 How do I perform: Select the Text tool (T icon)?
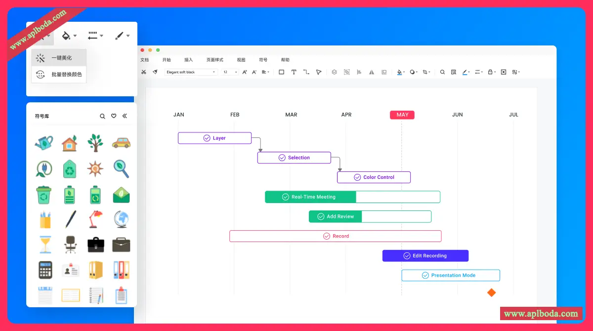pyautogui.click(x=294, y=72)
